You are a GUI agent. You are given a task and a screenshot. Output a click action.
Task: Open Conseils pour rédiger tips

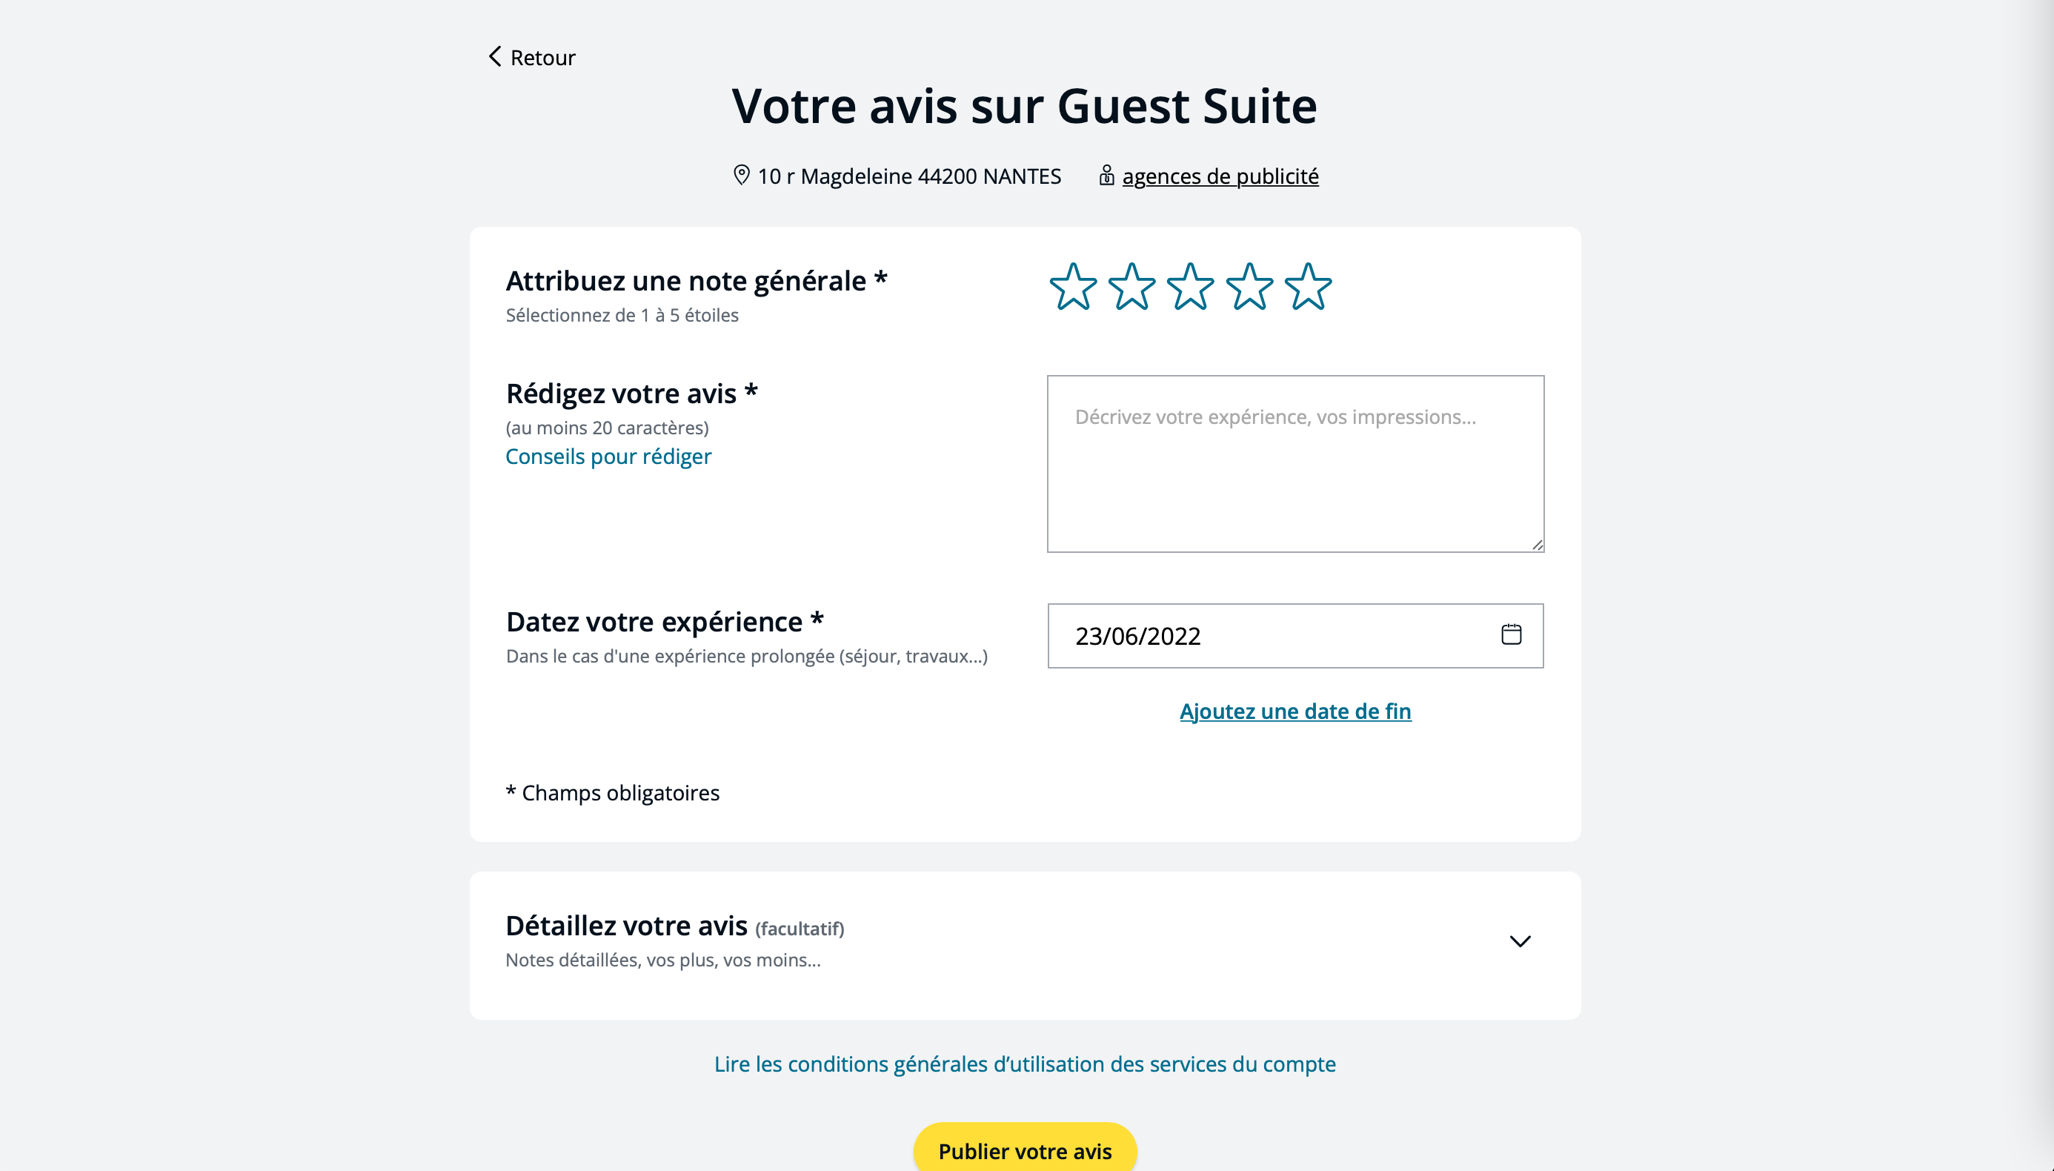608,456
